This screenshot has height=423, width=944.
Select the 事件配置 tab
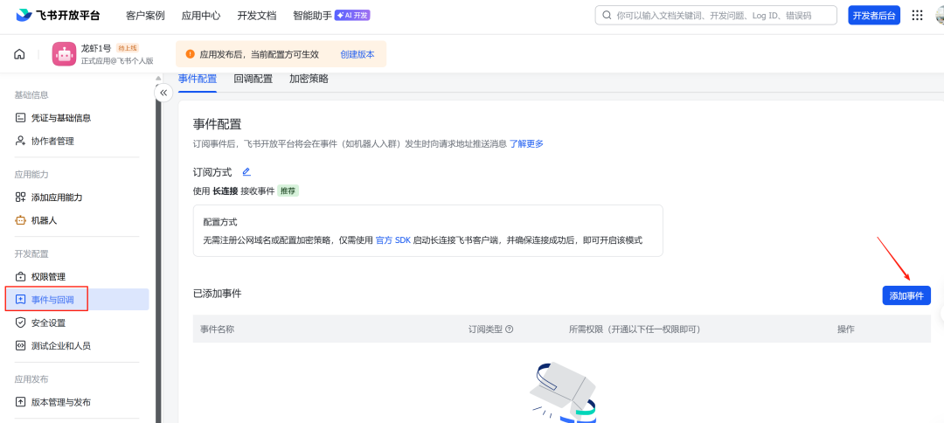click(x=198, y=79)
